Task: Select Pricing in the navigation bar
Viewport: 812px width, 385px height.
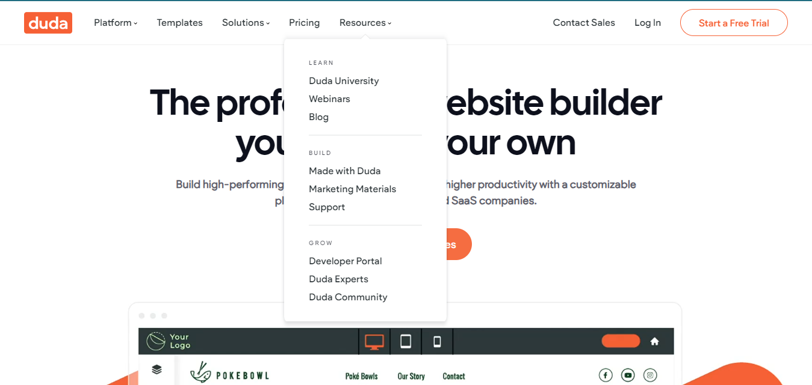Action: pyautogui.click(x=304, y=22)
